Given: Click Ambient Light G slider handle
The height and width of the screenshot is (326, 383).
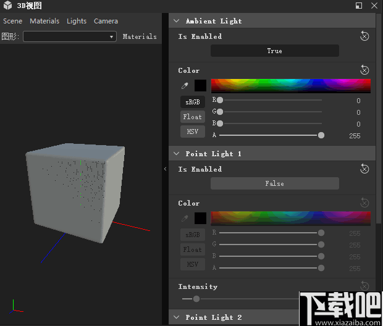Looking at the screenshot, I should [220, 112].
